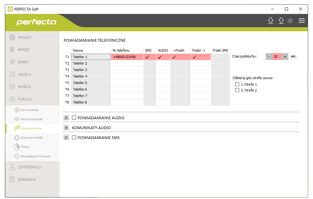313x199 pixels.
Task: Select the Strefy sidebar icon
Action: [12, 62]
